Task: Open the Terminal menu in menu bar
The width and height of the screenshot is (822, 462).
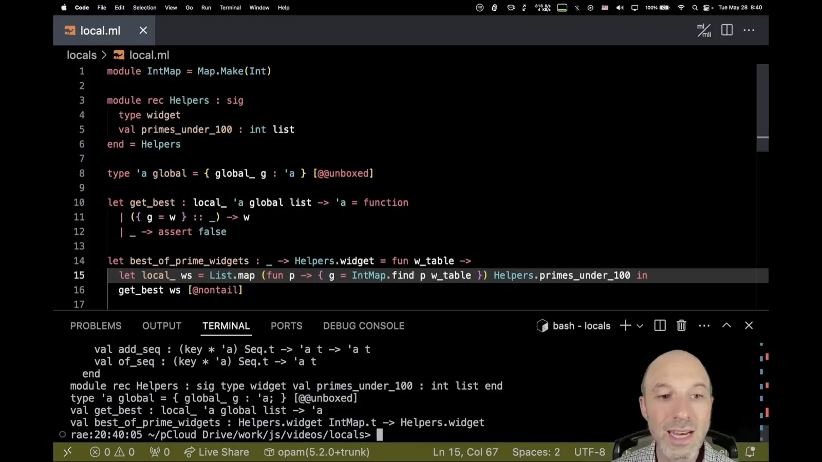Action: [230, 8]
